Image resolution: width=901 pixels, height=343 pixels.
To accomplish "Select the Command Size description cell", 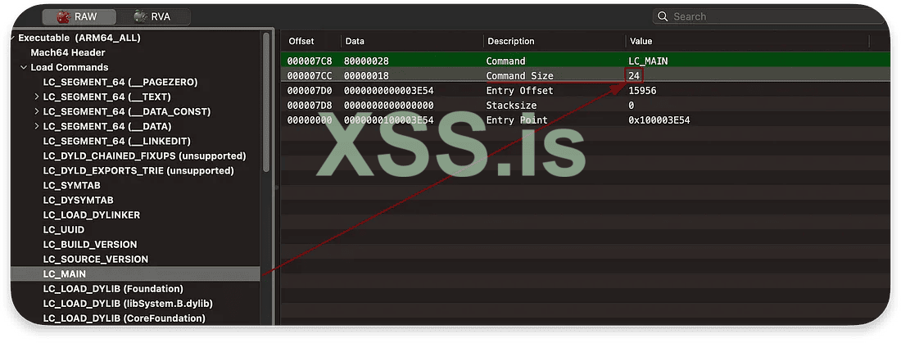I will click(519, 76).
